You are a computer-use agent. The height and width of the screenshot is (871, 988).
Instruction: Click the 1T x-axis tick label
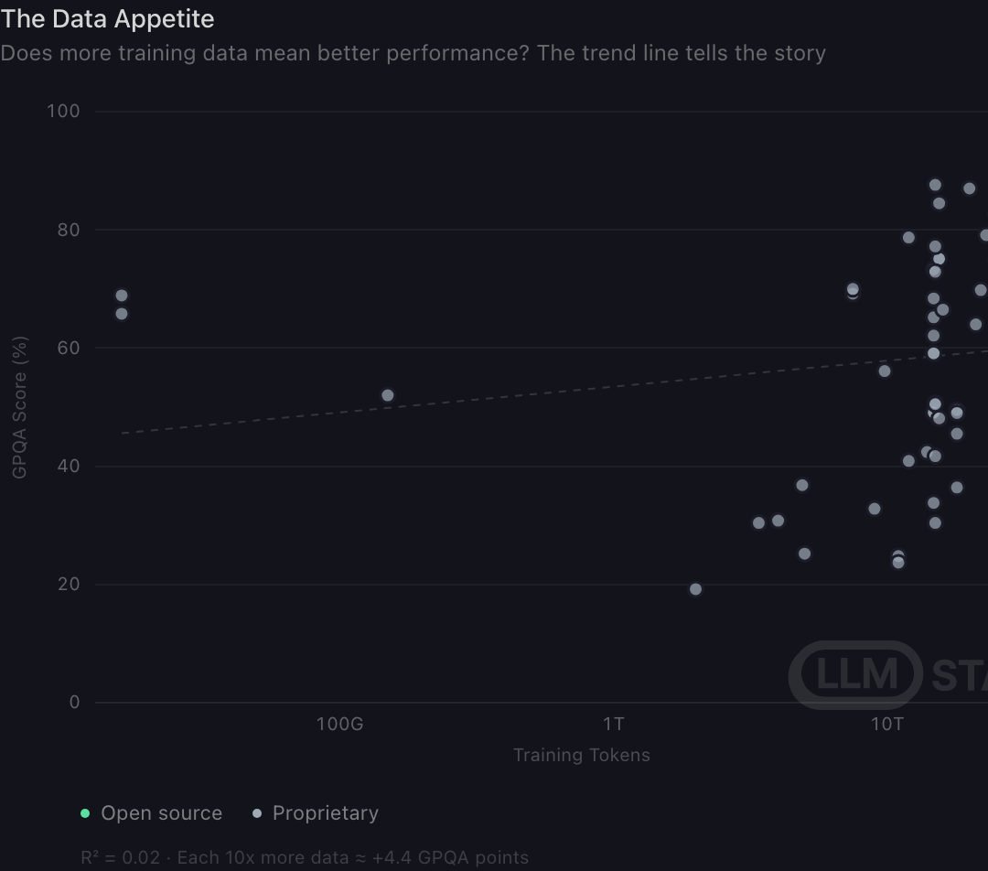(613, 724)
